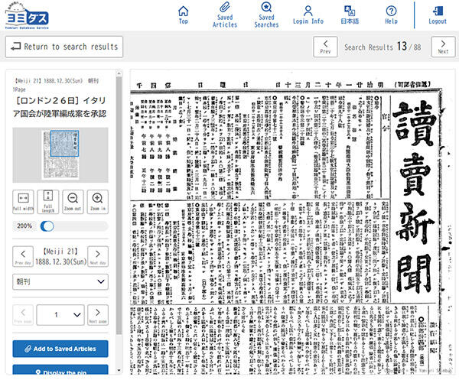Go to next page
This screenshot has height=380, width=459.
click(98, 315)
